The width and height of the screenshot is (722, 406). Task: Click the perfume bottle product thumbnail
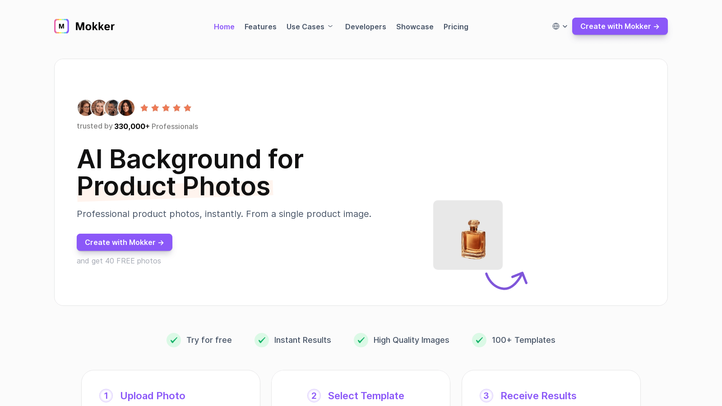pos(468,235)
